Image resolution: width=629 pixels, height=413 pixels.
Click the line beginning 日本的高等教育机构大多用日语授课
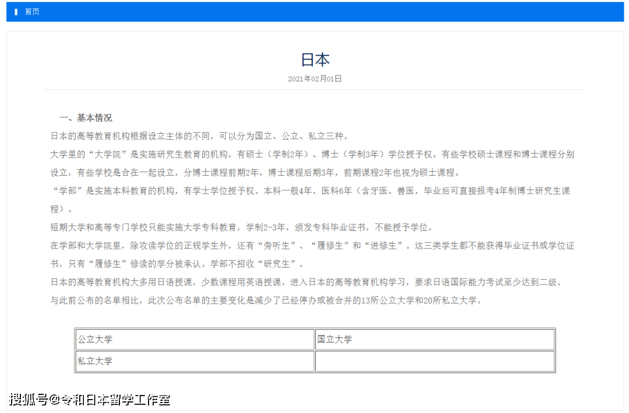point(308,282)
